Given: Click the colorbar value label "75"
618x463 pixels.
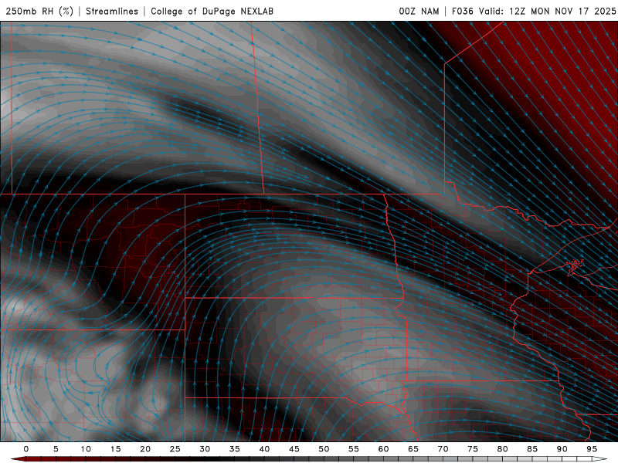Looking at the screenshot, I should coord(473,449).
